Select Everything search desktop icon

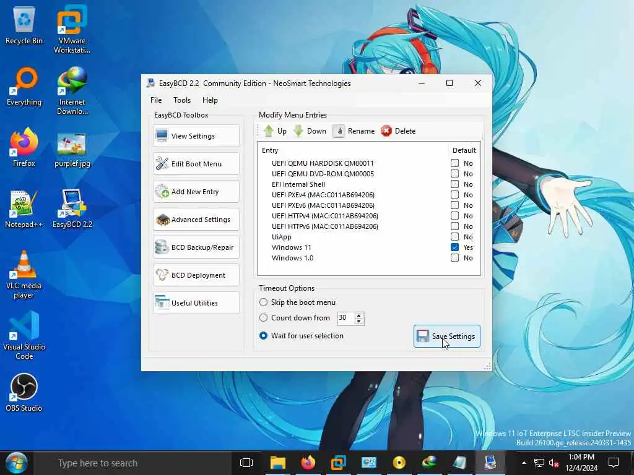point(24,87)
